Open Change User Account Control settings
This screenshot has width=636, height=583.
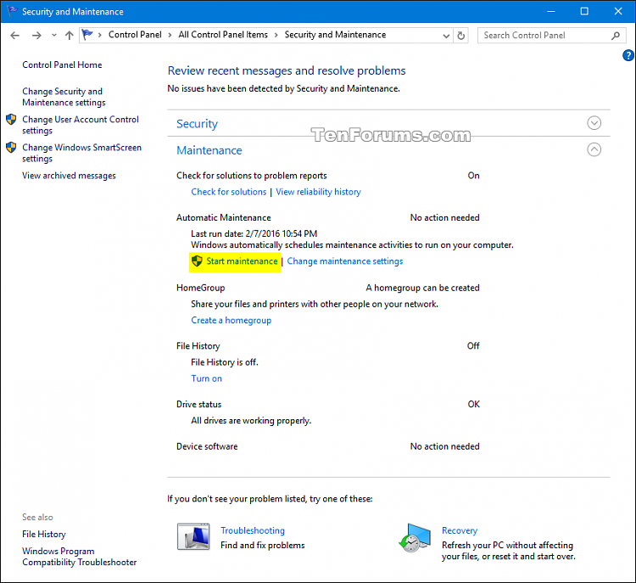coord(81,125)
